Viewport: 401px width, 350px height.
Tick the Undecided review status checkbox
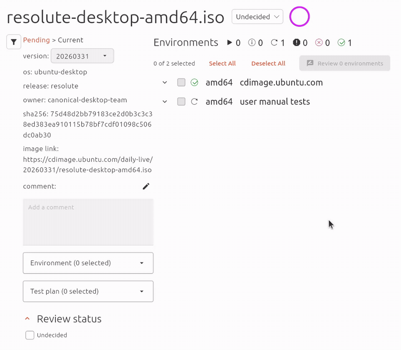coord(30,335)
